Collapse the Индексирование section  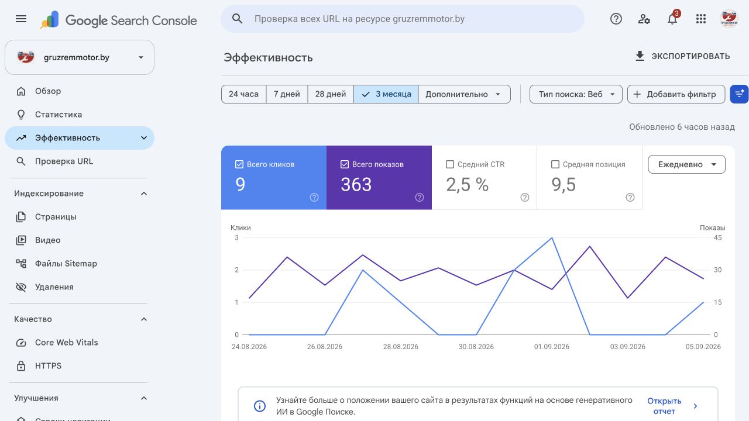144,194
